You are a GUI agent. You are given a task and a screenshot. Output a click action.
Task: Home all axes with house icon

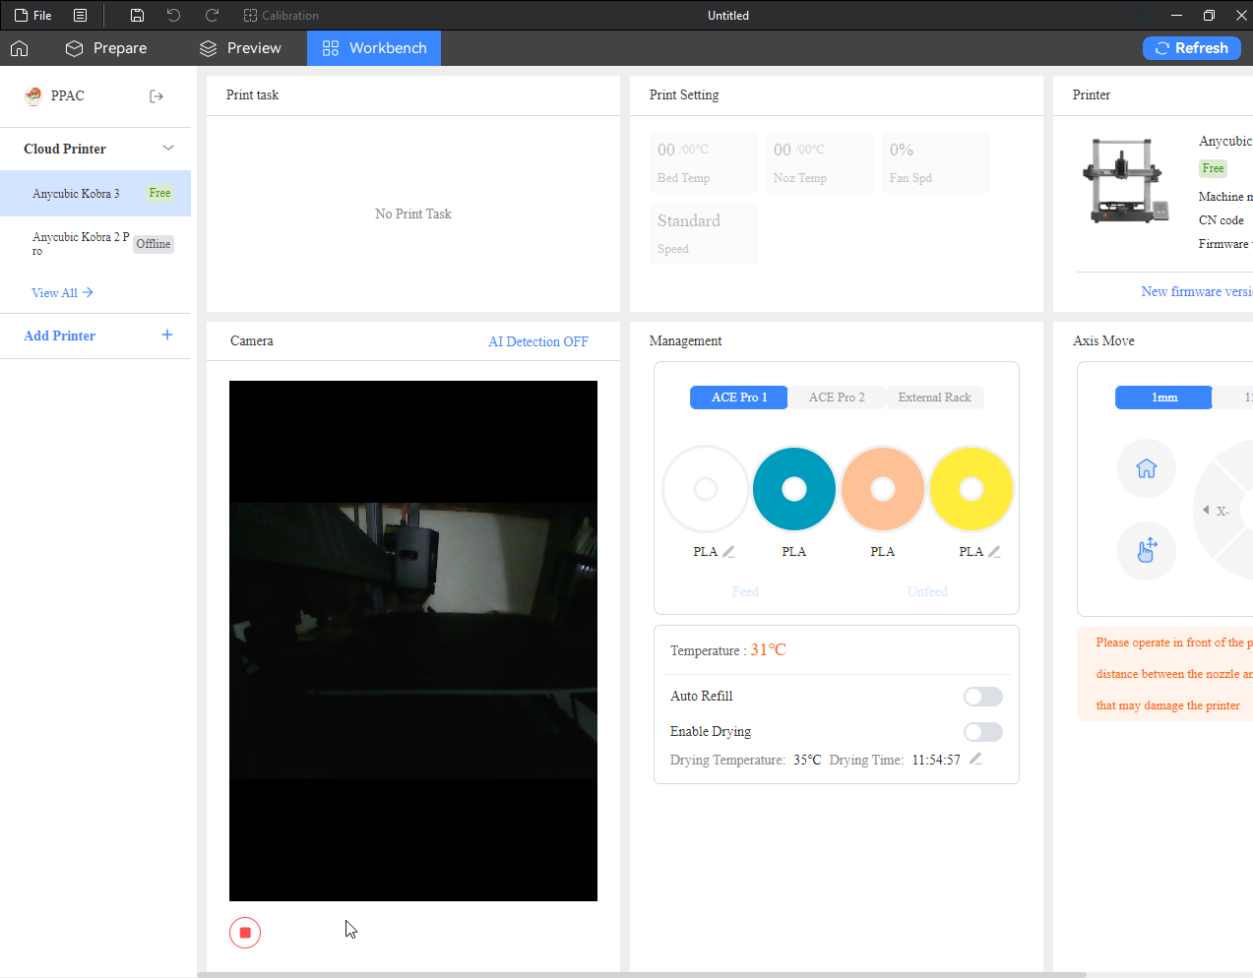point(1147,469)
